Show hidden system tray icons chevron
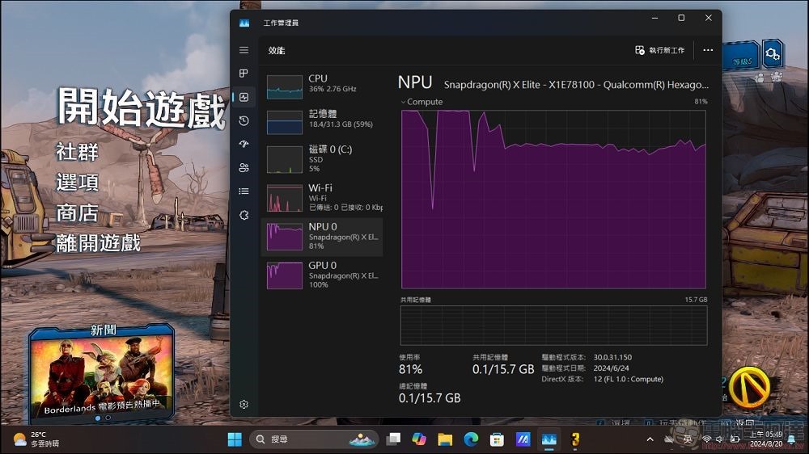 (650, 439)
